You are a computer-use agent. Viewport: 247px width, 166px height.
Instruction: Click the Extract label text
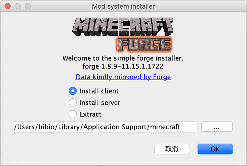pos(90,114)
